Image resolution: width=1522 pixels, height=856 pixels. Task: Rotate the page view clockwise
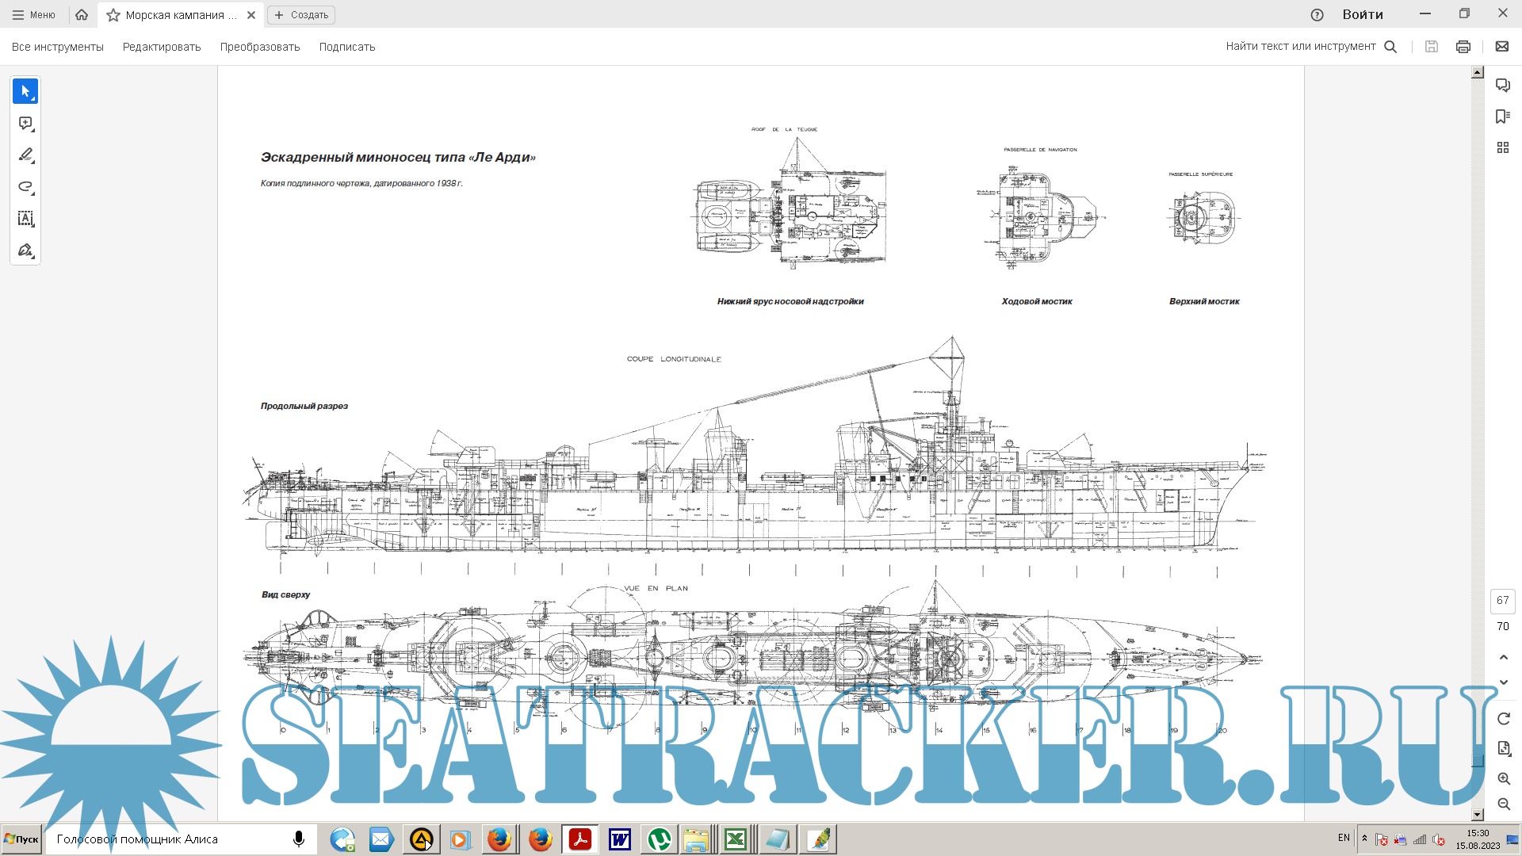click(1503, 718)
